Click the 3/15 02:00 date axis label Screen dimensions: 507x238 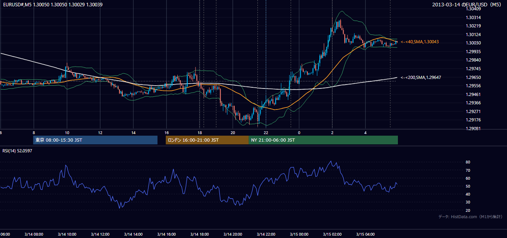coord(332,234)
